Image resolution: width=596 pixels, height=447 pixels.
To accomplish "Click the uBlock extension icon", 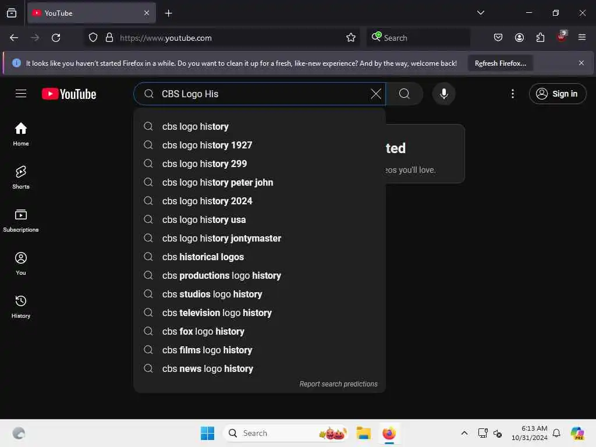I will click(562, 37).
